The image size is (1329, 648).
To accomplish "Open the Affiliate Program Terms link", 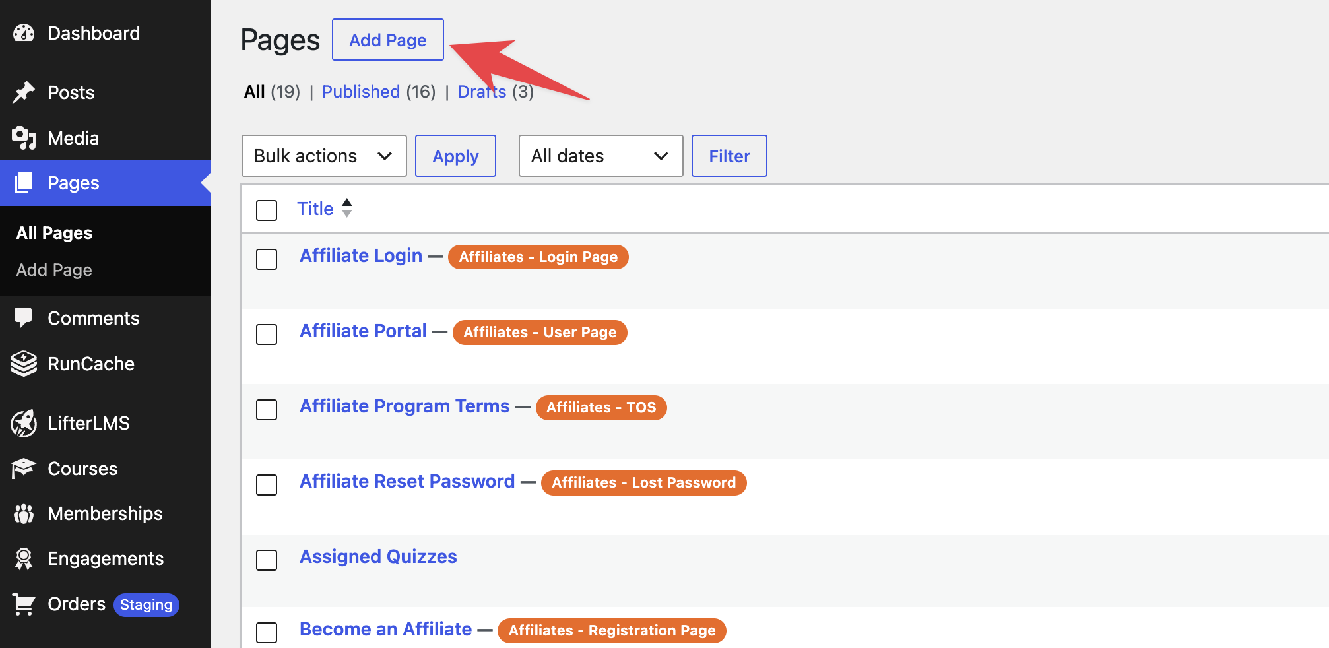I will (x=405, y=406).
